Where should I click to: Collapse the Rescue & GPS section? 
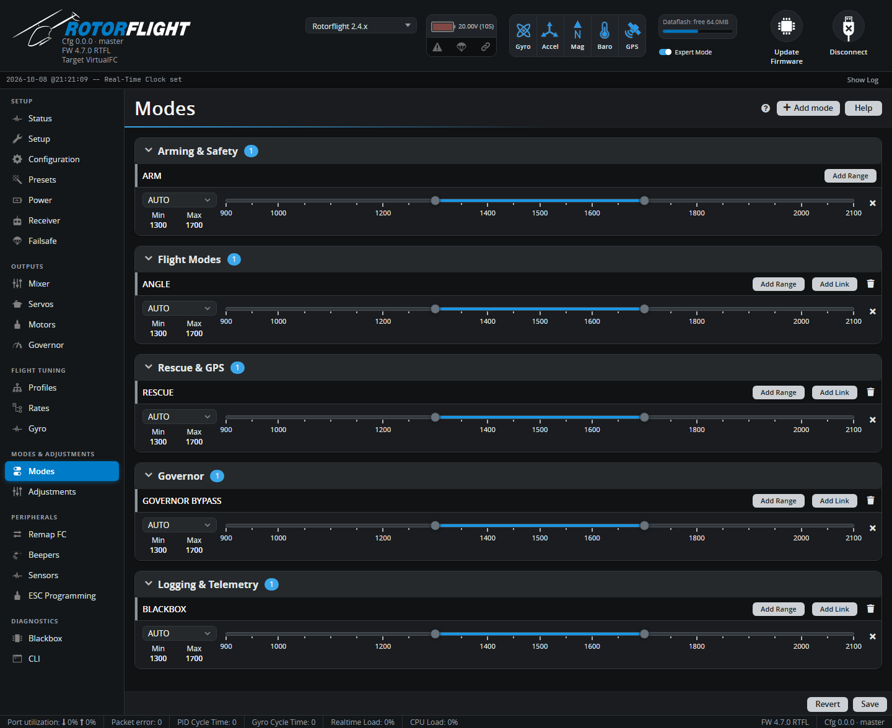click(149, 367)
